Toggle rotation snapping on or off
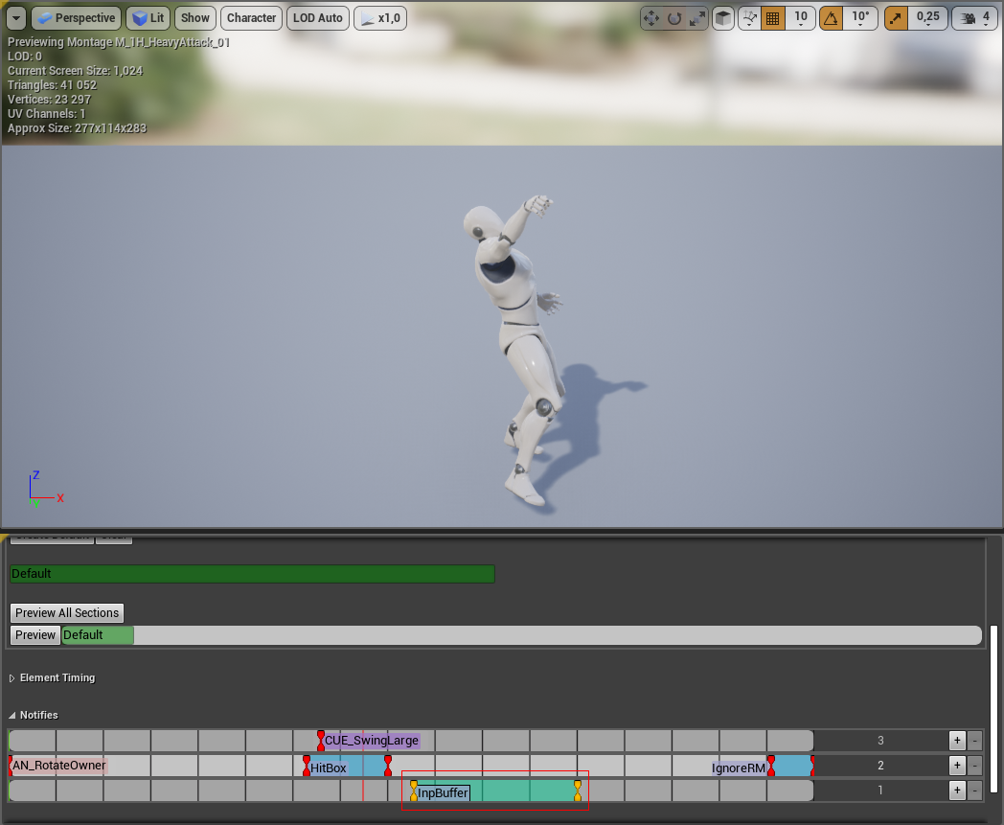Image resolution: width=1004 pixels, height=825 pixels. [831, 18]
